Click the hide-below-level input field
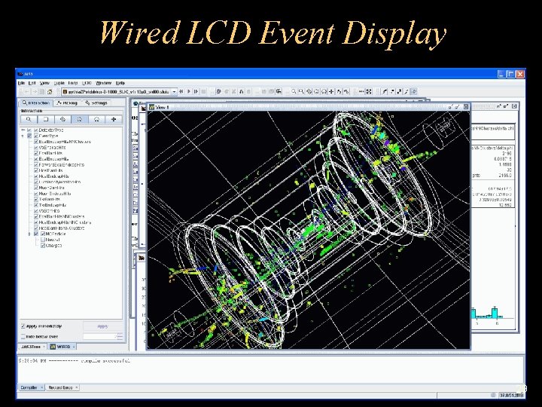 click(100, 336)
